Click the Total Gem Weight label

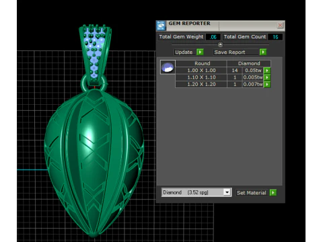pyautogui.click(x=181, y=37)
